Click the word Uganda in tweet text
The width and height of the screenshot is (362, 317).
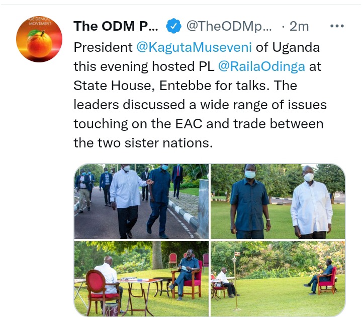(x=296, y=47)
